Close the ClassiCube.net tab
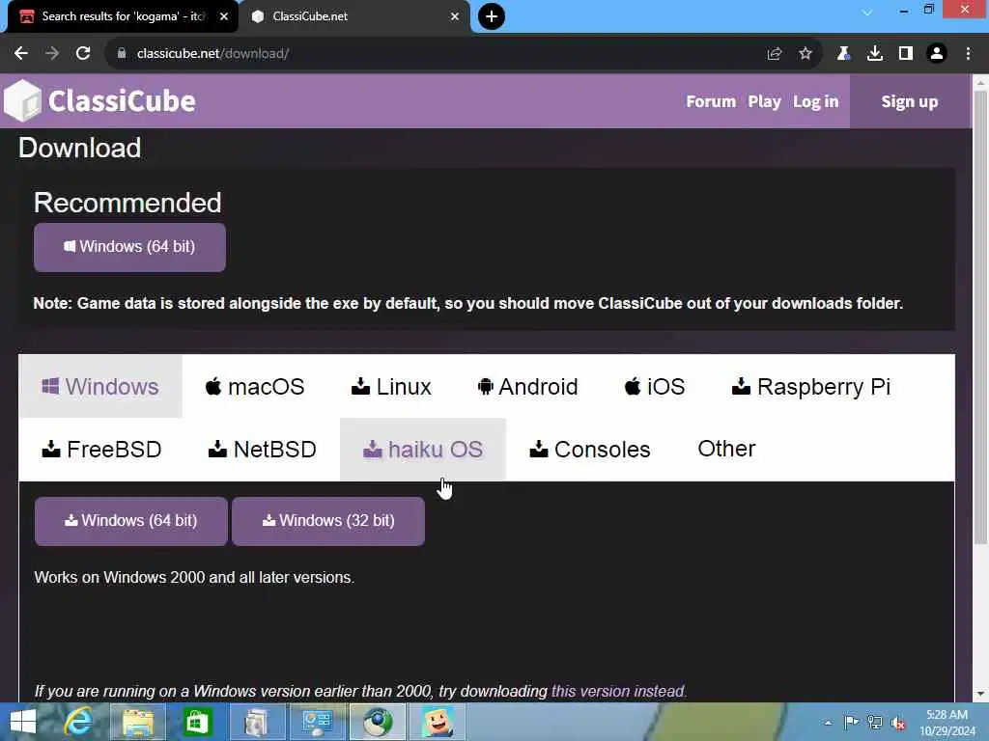The image size is (989, 741). coord(454,16)
